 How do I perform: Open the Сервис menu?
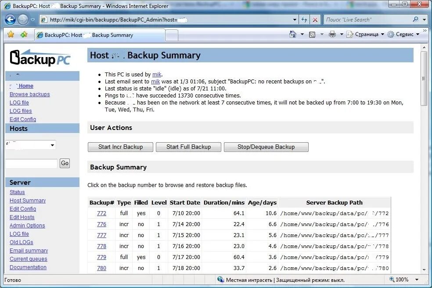pyautogui.click(x=403, y=34)
